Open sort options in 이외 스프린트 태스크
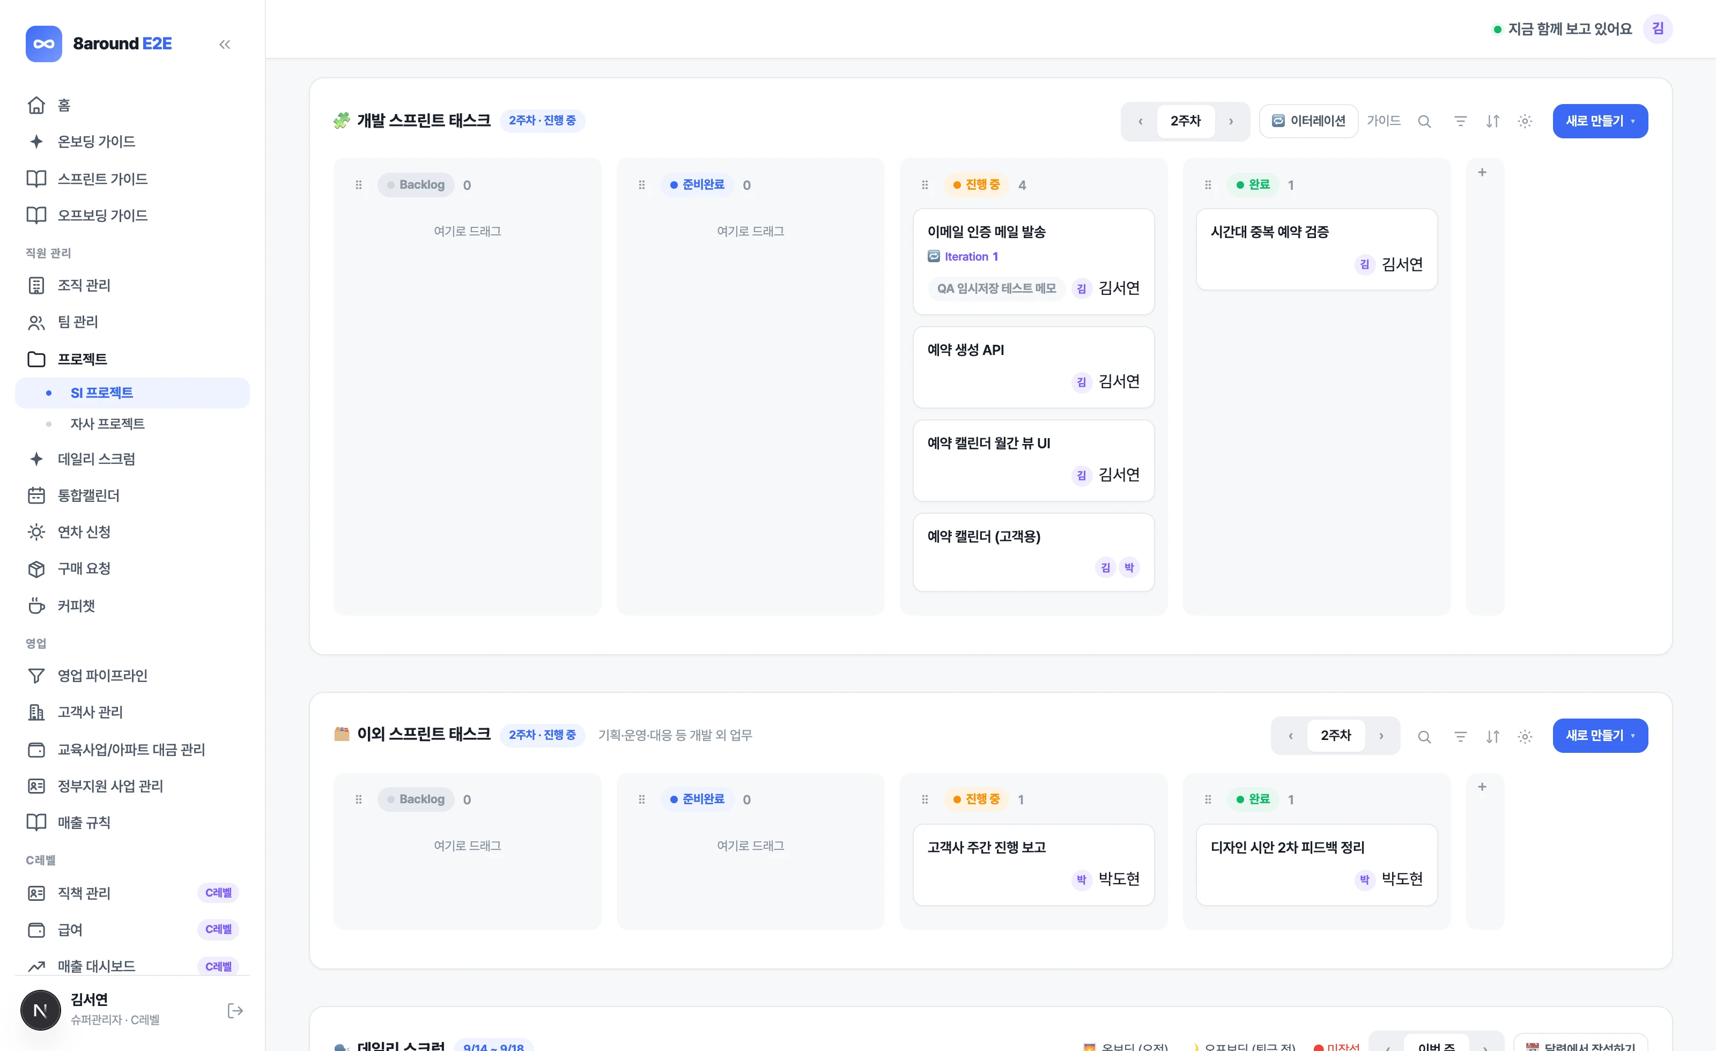 point(1492,737)
